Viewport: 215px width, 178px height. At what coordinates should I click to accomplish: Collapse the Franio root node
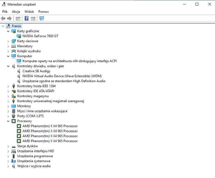click(x=3, y=26)
